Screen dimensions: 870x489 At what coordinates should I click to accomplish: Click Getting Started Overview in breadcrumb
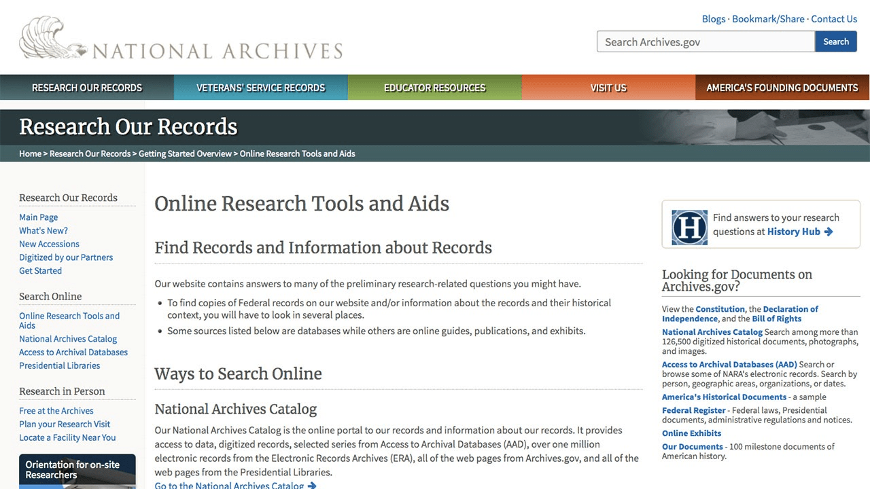(185, 153)
